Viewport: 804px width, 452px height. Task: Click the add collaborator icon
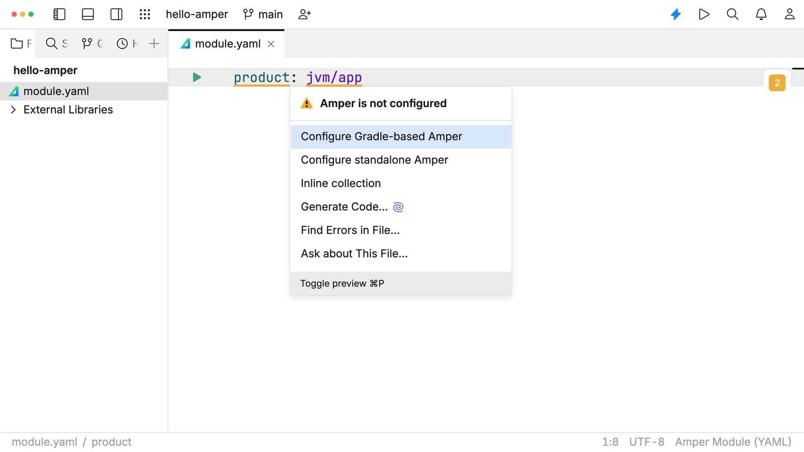(x=304, y=14)
